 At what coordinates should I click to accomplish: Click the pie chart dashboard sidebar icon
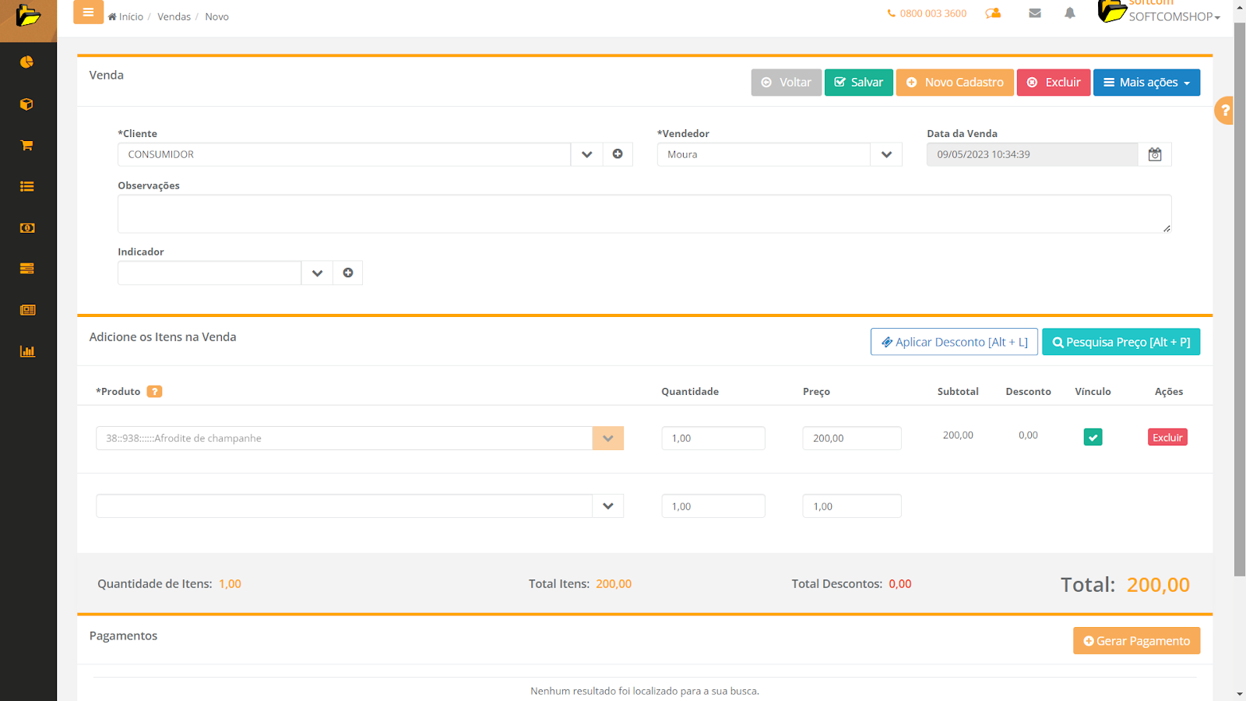click(27, 62)
